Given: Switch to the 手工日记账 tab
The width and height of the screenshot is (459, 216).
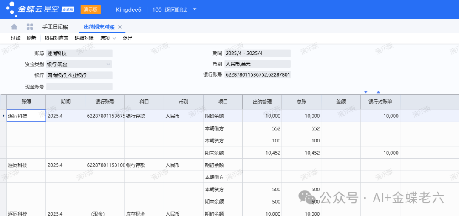Looking at the screenshot, I should (x=55, y=27).
